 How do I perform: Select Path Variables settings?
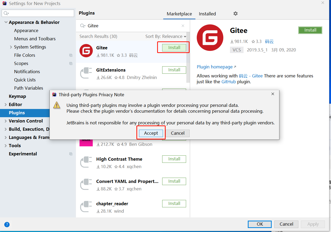28,88
